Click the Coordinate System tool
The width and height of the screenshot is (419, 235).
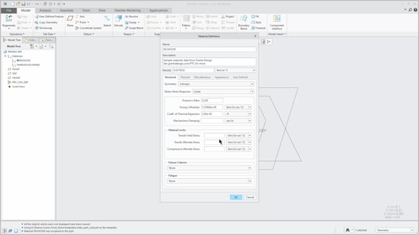click(x=88, y=28)
